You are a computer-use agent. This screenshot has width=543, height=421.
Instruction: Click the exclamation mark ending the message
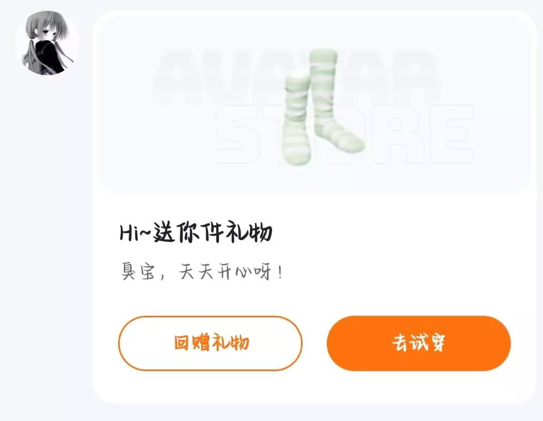[280, 271]
